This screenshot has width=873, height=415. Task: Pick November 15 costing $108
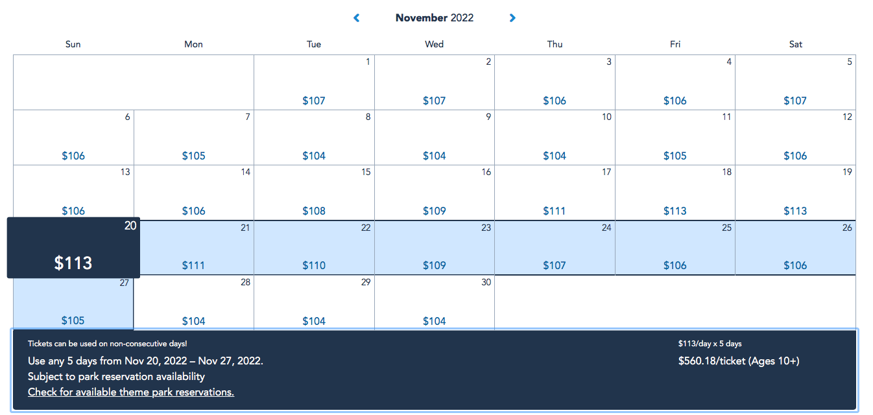(314, 193)
